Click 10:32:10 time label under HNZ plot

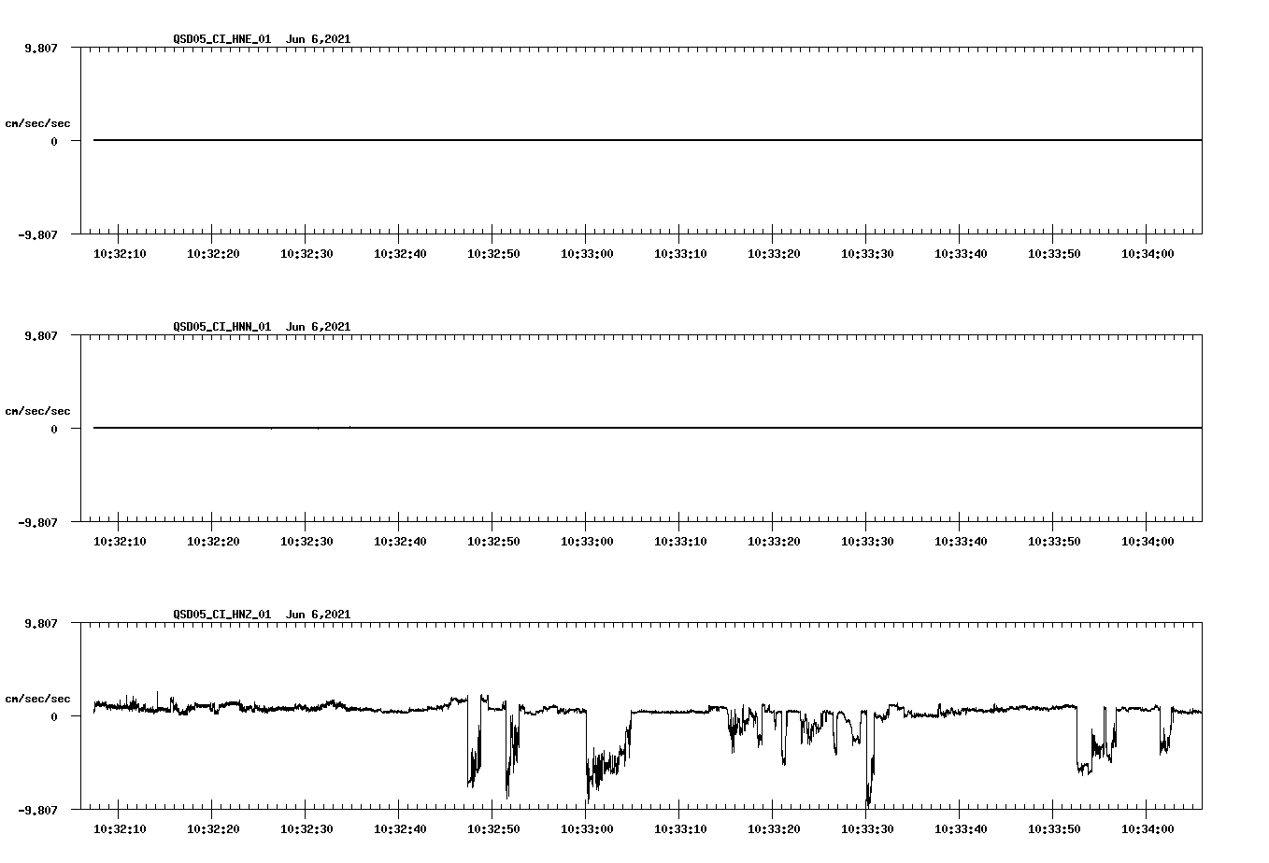tap(120, 829)
